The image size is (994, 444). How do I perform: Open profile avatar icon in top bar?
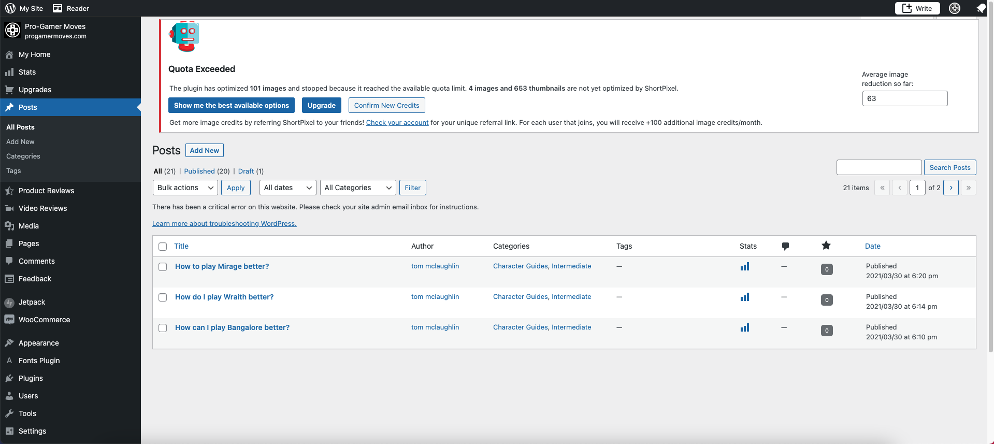coord(955,8)
